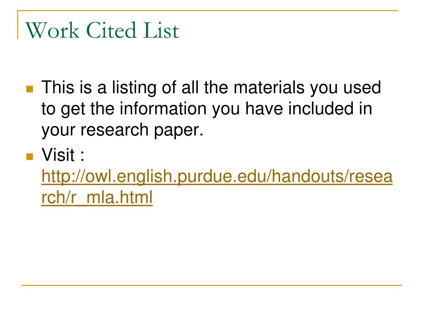Screen dimensions: 423x317
Task: Click the first gold square bullet
Action: click(30, 89)
